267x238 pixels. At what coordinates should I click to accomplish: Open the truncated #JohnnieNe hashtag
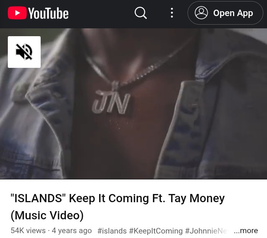(x=206, y=231)
